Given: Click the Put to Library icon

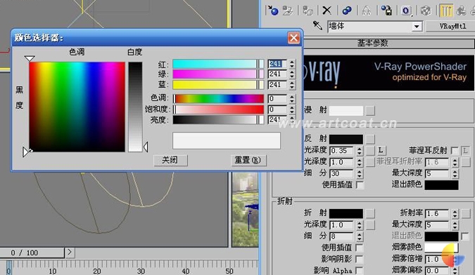Looking at the screenshot, I should pyautogui.click(x=386, y=11).
